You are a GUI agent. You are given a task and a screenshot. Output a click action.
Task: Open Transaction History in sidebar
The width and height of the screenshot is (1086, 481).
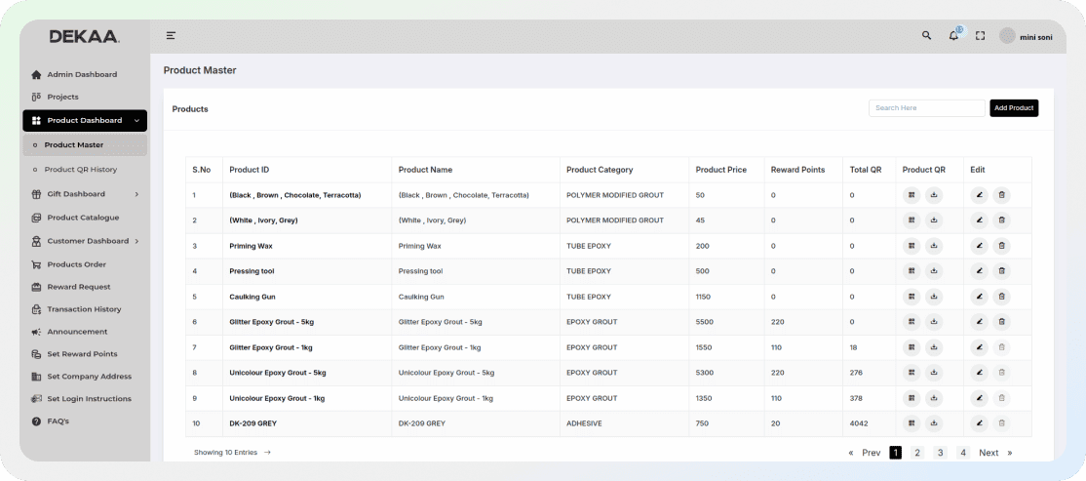[x=76, y=309]
